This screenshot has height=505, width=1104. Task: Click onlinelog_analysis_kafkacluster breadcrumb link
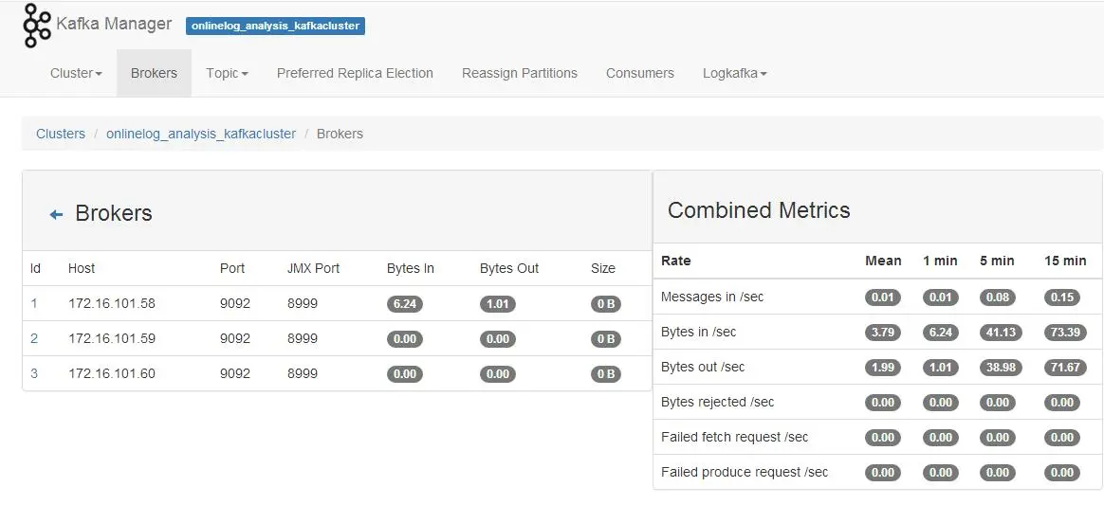coord(201,134)
